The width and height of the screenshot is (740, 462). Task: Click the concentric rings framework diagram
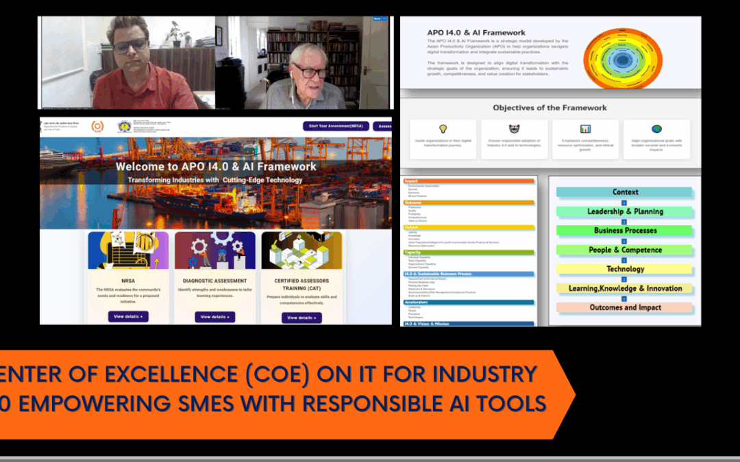click(x=622, y=57)
